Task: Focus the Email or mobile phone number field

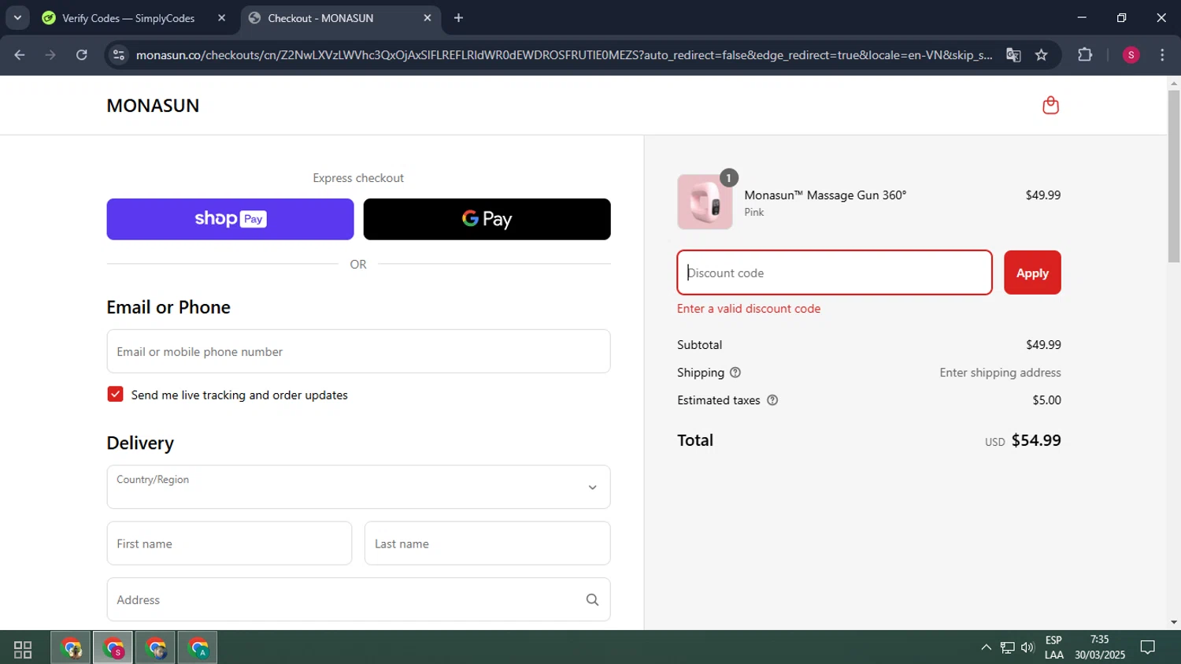Action: pyautogui.click(x=358, y=351)
